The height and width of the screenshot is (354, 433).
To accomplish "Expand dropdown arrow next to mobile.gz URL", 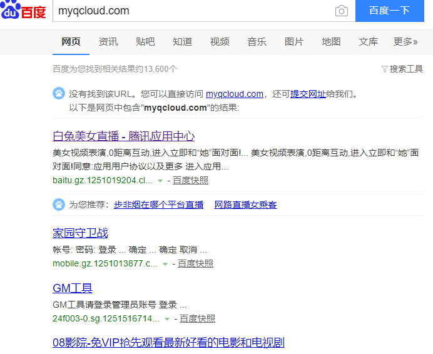I will [165, 264].
